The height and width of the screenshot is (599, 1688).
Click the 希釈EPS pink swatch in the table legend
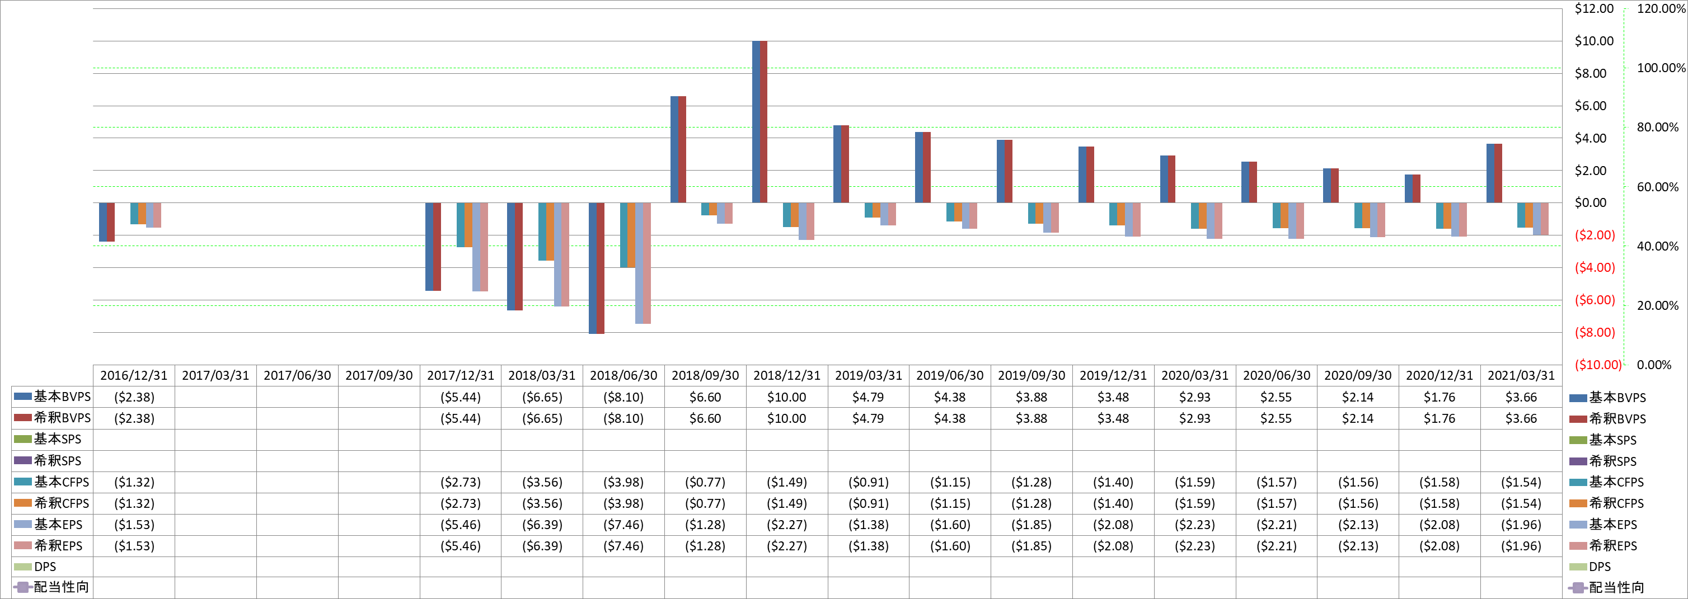coord(23,545)
